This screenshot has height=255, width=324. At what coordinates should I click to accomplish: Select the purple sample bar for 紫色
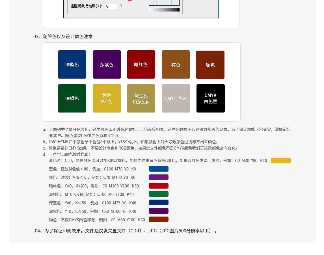coord(159,177)
